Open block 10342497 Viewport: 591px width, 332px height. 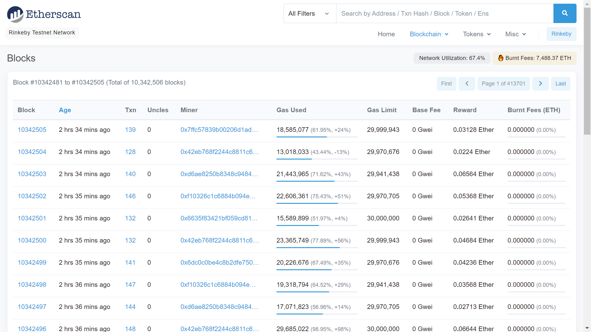click(32, 307)
